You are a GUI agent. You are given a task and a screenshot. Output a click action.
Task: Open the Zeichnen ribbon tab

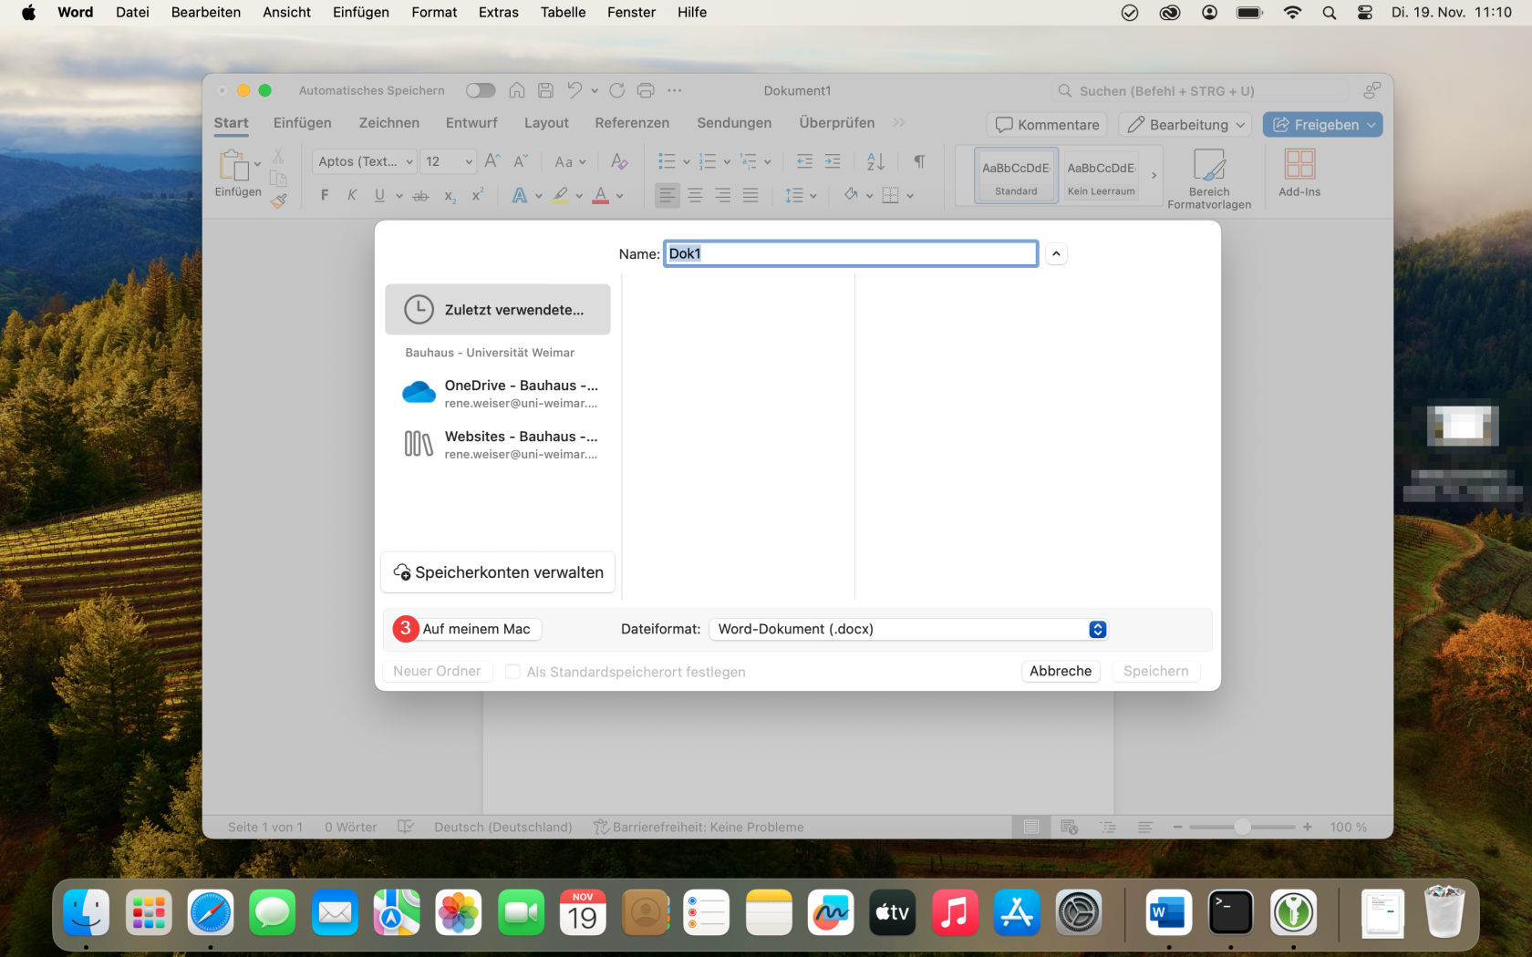[389, 123]
